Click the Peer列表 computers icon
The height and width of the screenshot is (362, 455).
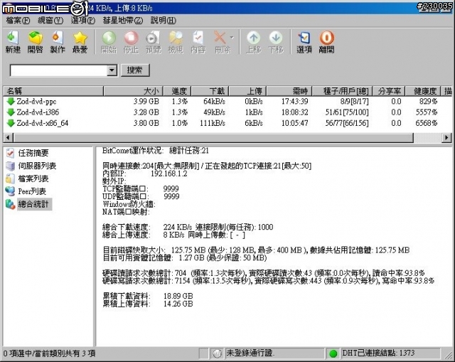tap(10, 191)
